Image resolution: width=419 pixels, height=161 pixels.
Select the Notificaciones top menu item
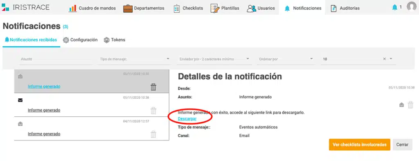(x=303, y=8)
